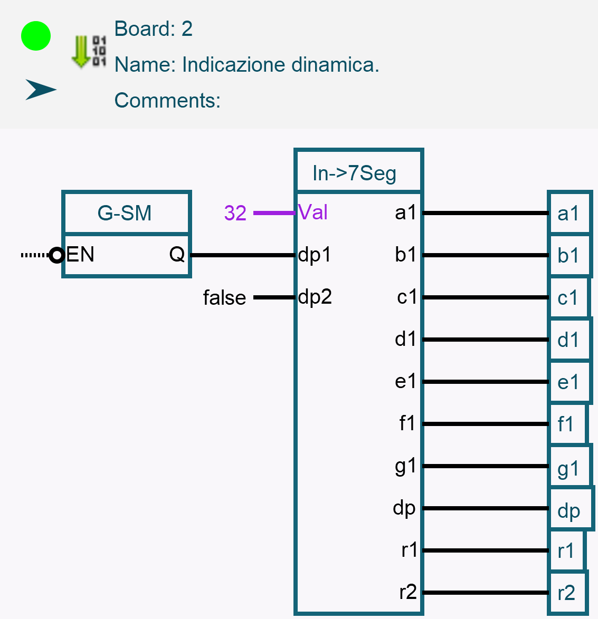Click the green download binary icon
Screen dimensions: 598x619
tap(88, 51)
